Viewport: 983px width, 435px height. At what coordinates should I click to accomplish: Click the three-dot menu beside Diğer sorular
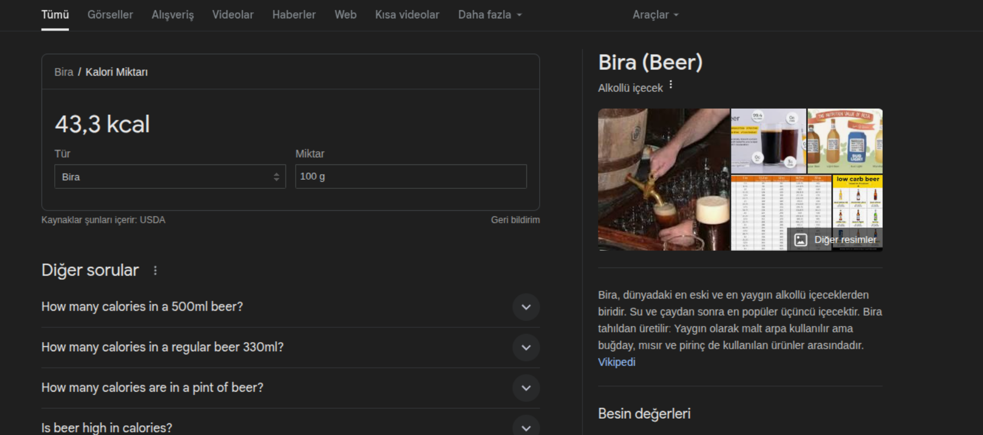(x=155, y=271)
